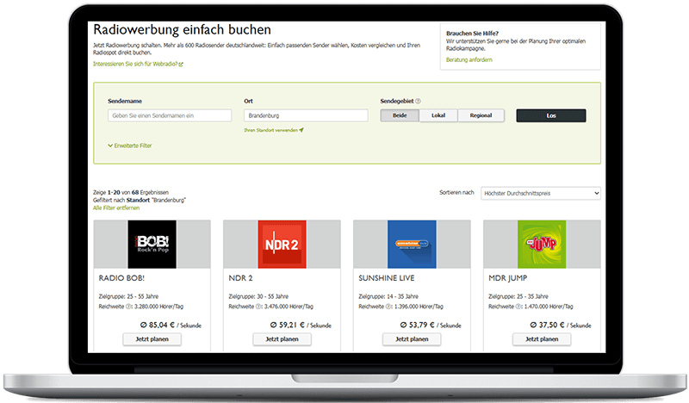Click the MDR JUMP station logo
The width and height of the screenshot is (689, 403).
[x=542, y=245]
